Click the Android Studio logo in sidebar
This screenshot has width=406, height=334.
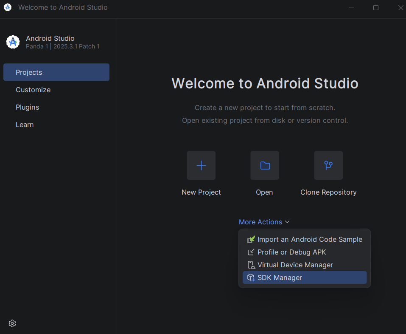(13, 42)
